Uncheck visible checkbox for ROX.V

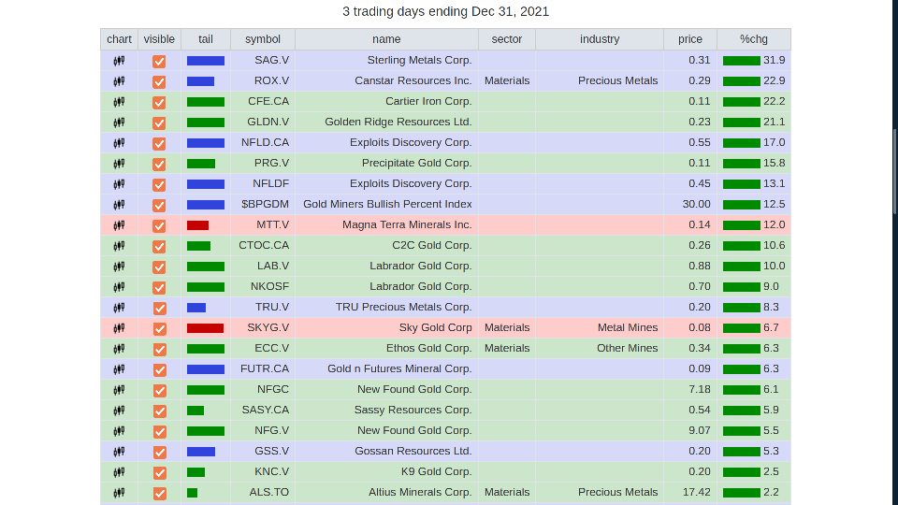coord(159,81)
